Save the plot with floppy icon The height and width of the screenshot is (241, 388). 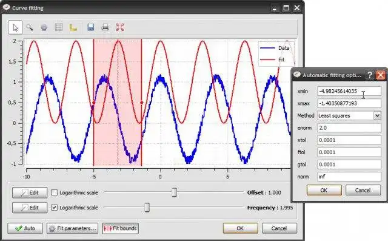pos(91,27)
